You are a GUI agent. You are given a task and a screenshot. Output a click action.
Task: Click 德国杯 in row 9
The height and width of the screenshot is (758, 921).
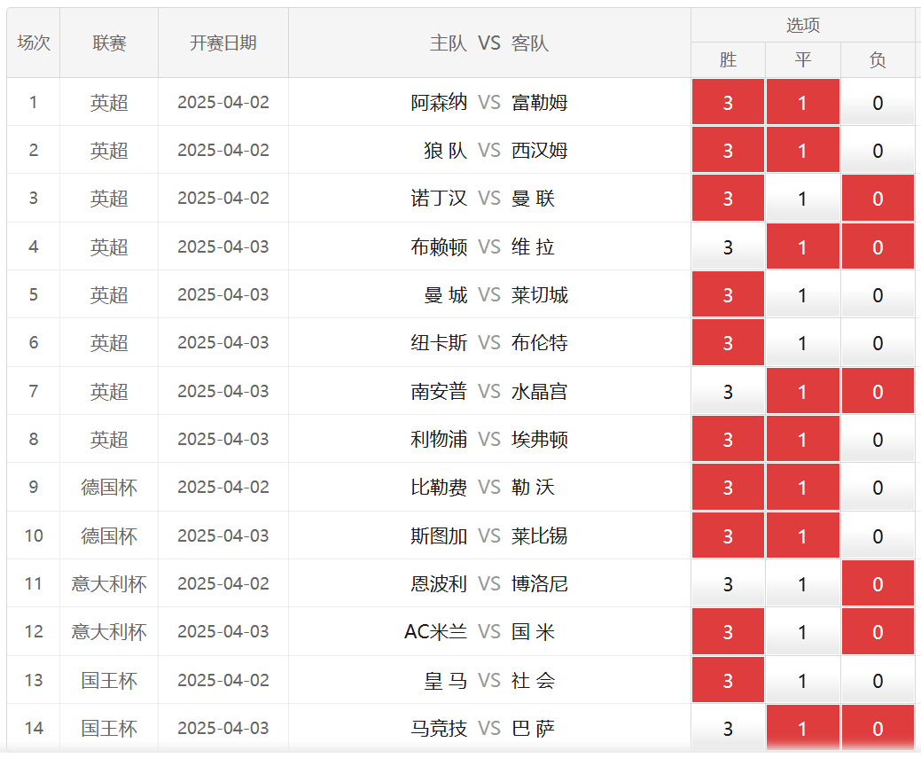pyautogui.click(x=109, y=487)
